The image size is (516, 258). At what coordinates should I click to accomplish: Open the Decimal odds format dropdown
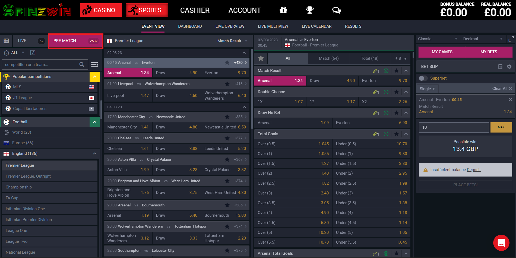pyautogui.click(x=483, y=39)
